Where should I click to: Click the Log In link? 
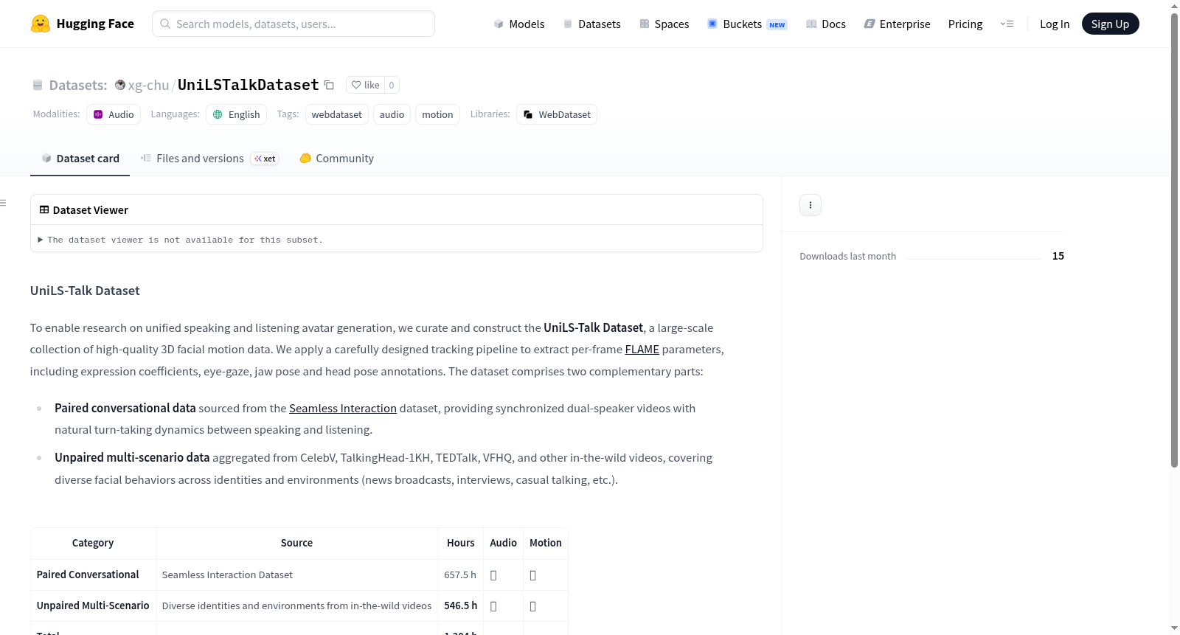point(1055,24)
